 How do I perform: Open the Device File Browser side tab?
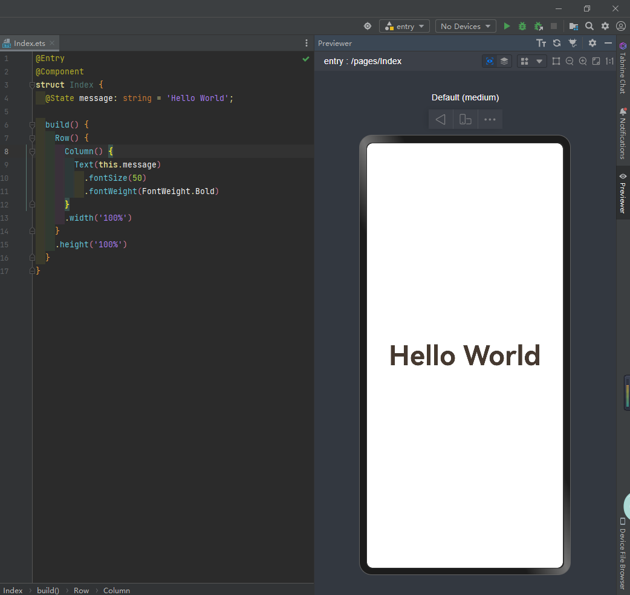tap(623, 553)
